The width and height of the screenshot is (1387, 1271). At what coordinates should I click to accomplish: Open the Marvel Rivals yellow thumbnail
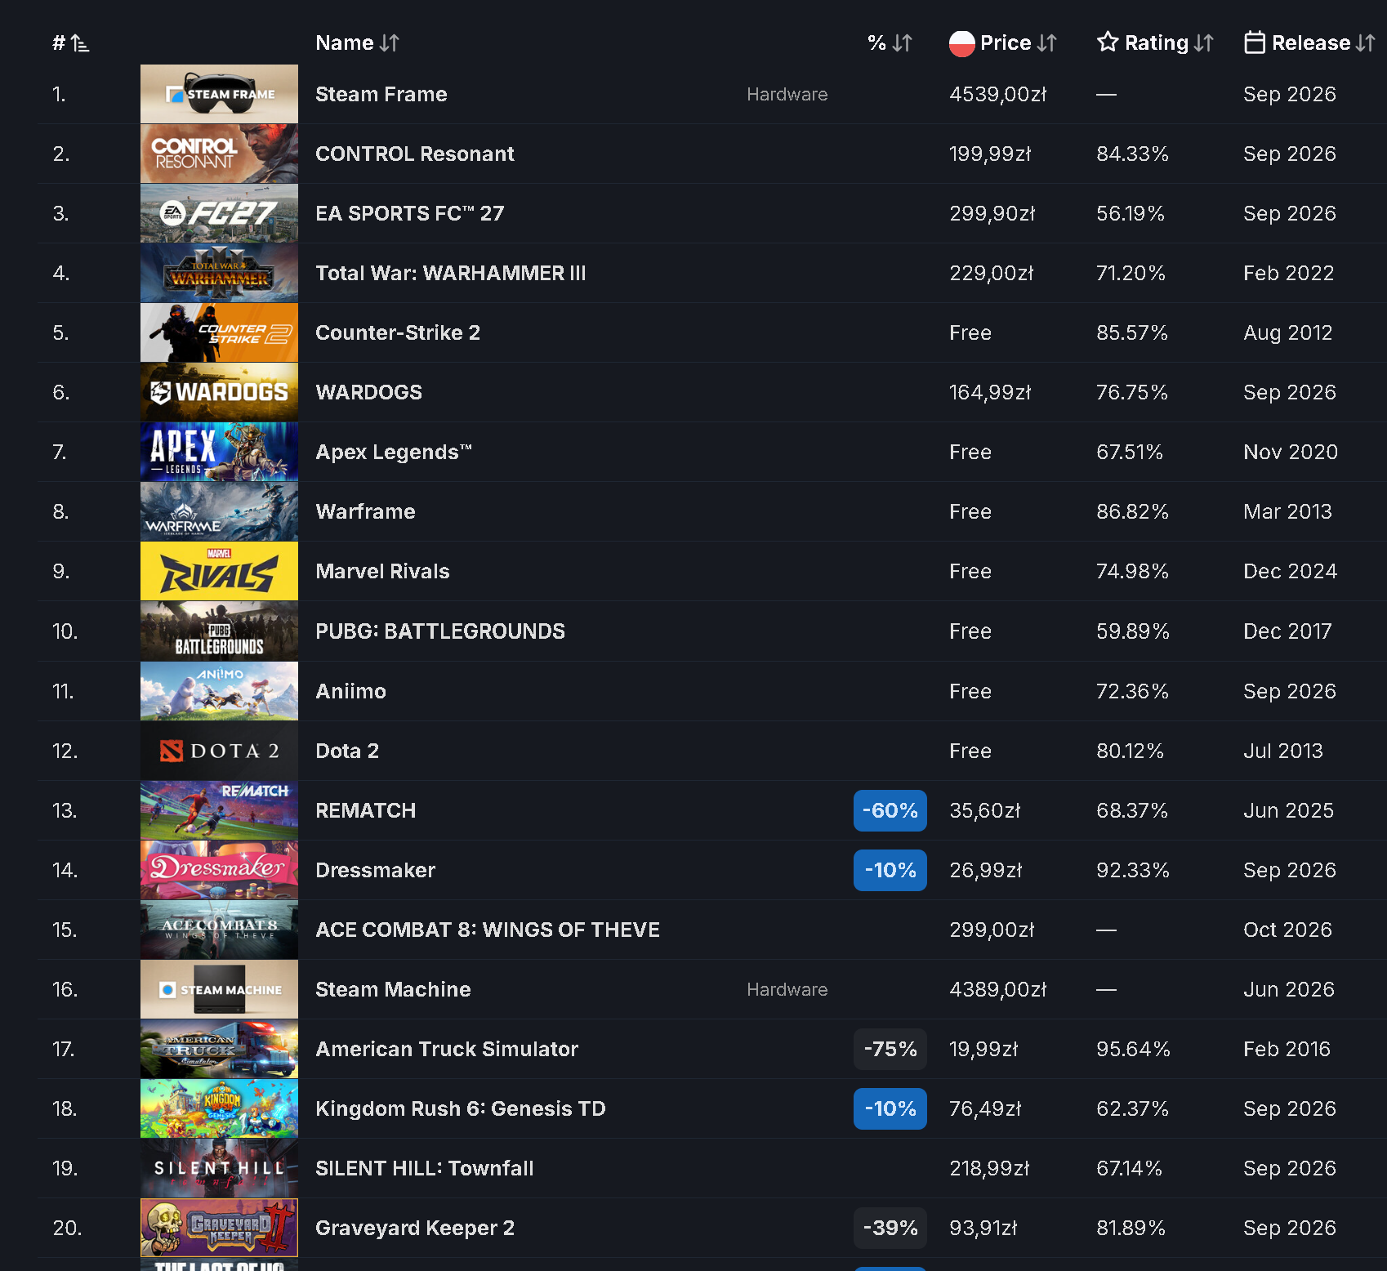[219, 571]
